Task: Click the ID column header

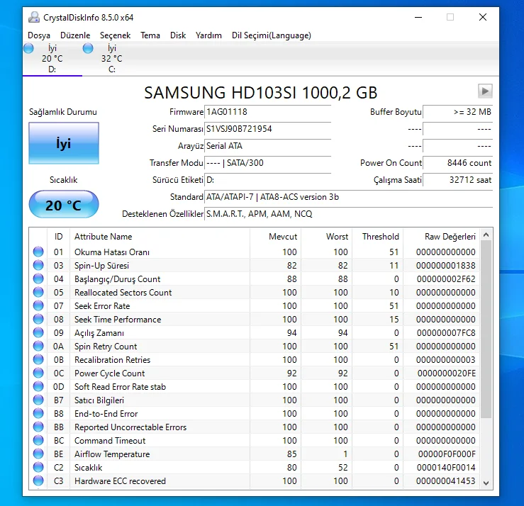Action: 58,237
